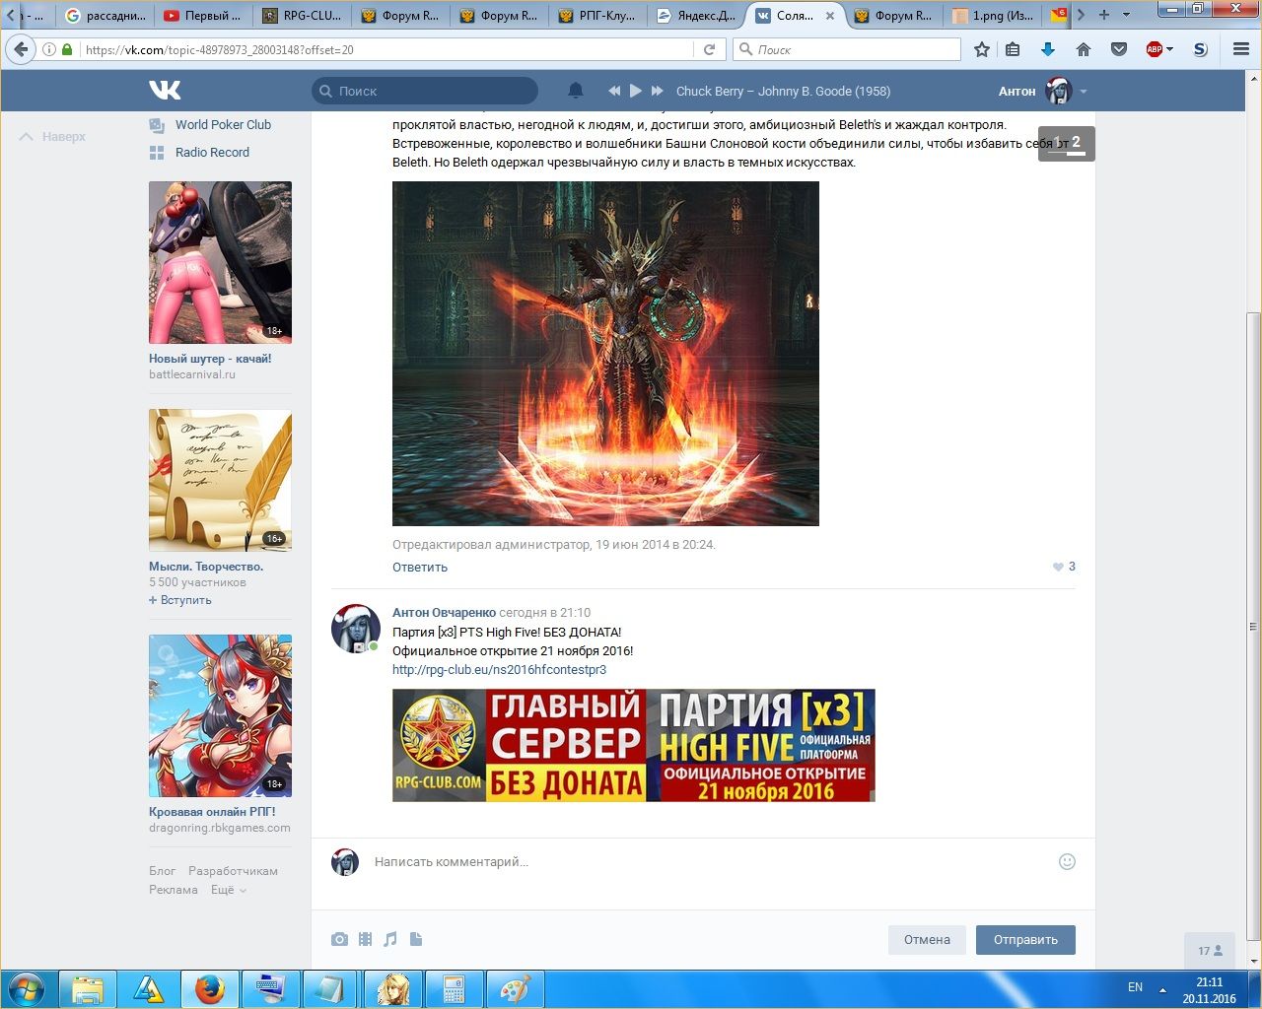Click the VK logo in the header
Image resolution: width=1262 pixels, height=1009 pixels.
(x=165, y=91)
